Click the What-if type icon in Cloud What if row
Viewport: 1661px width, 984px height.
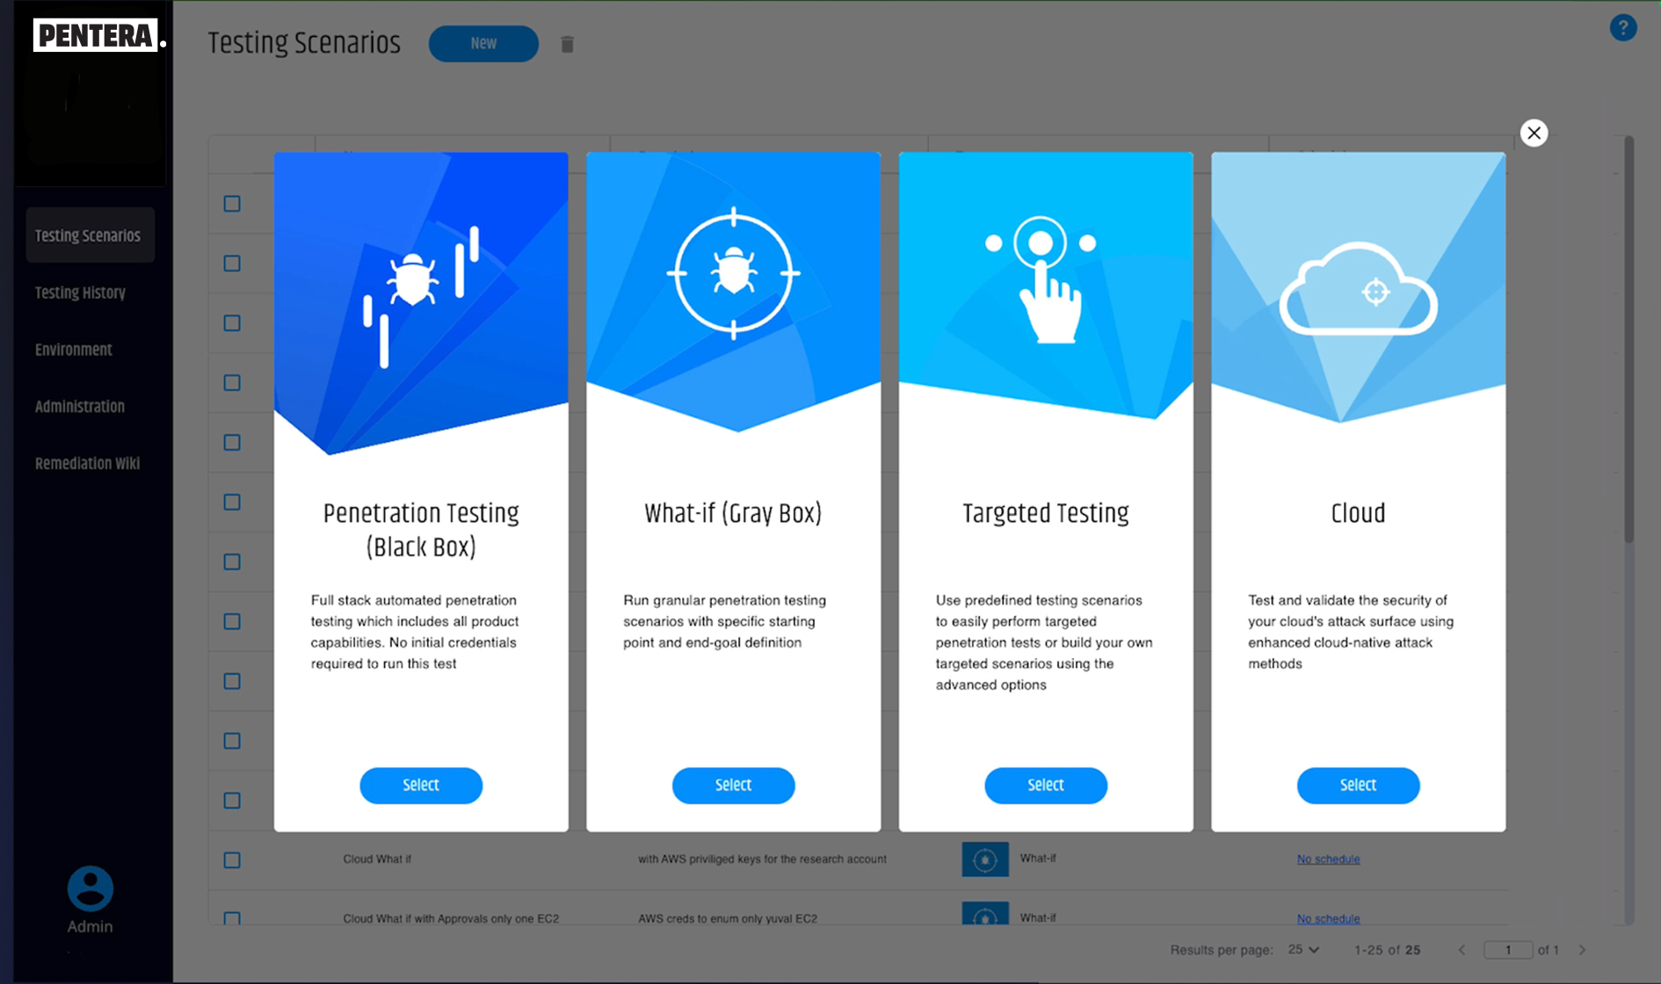[984, 859]
